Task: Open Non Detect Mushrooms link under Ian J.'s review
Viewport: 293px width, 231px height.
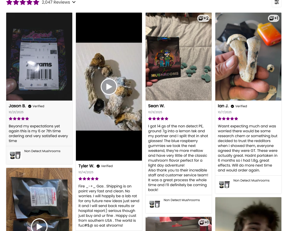Action: pos(251,180)
